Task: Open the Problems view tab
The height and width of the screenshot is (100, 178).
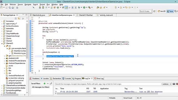Action: pyautogui.click(x=34, y=78)
